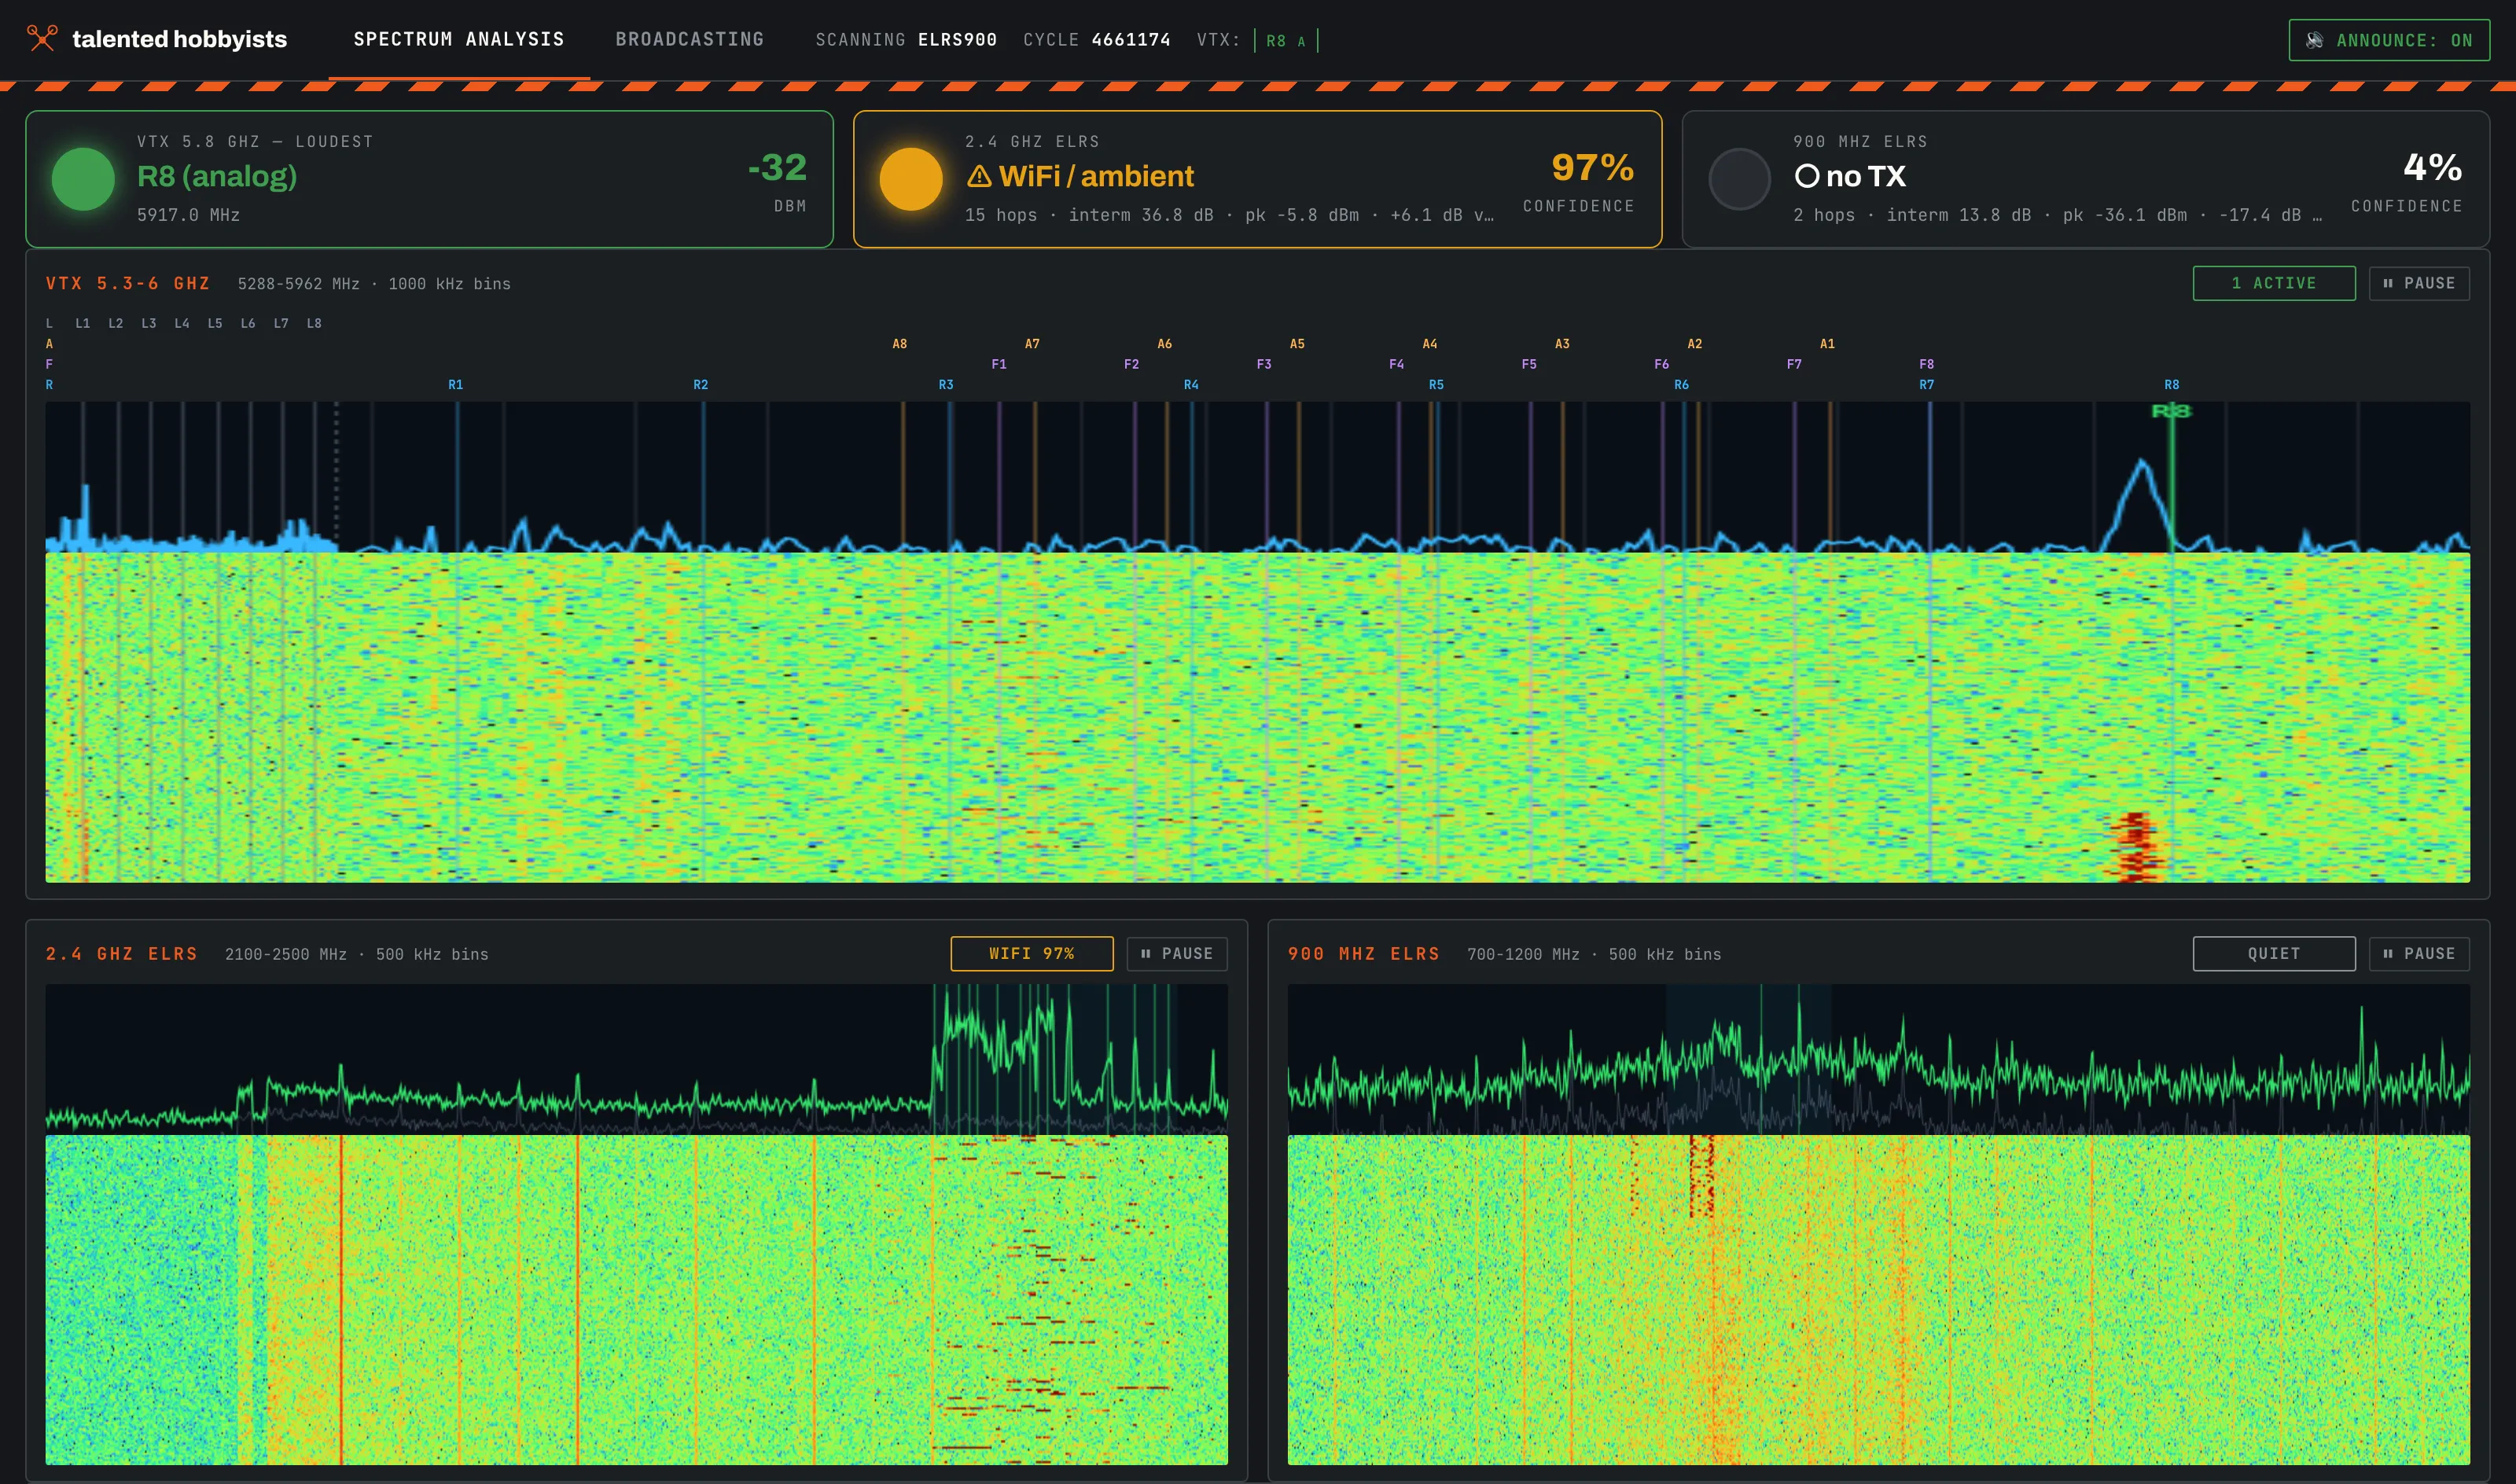This screenshot has height=1484, width=2516.
Task: Toggle the Announce: ON switch
Action: [x=2388, y=40]
